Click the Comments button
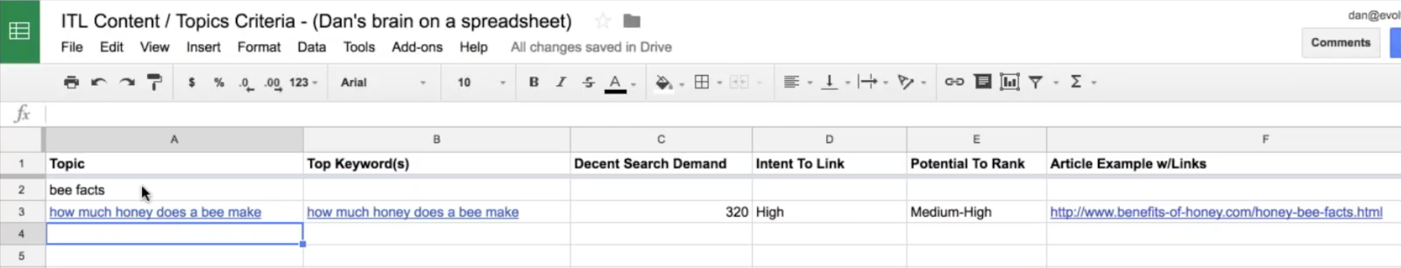 [1341, 43]
